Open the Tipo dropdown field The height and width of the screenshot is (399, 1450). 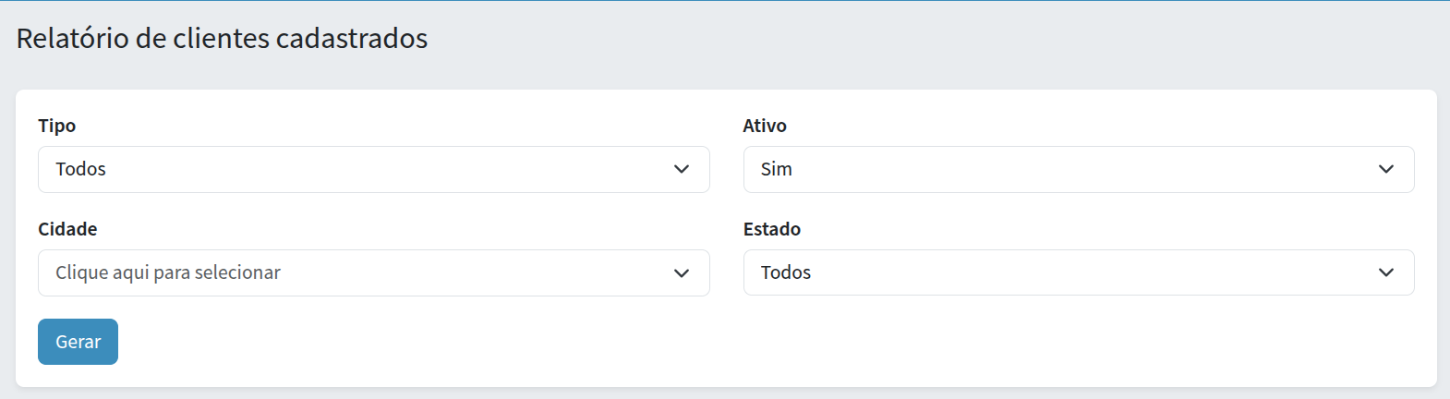[373, 169]
